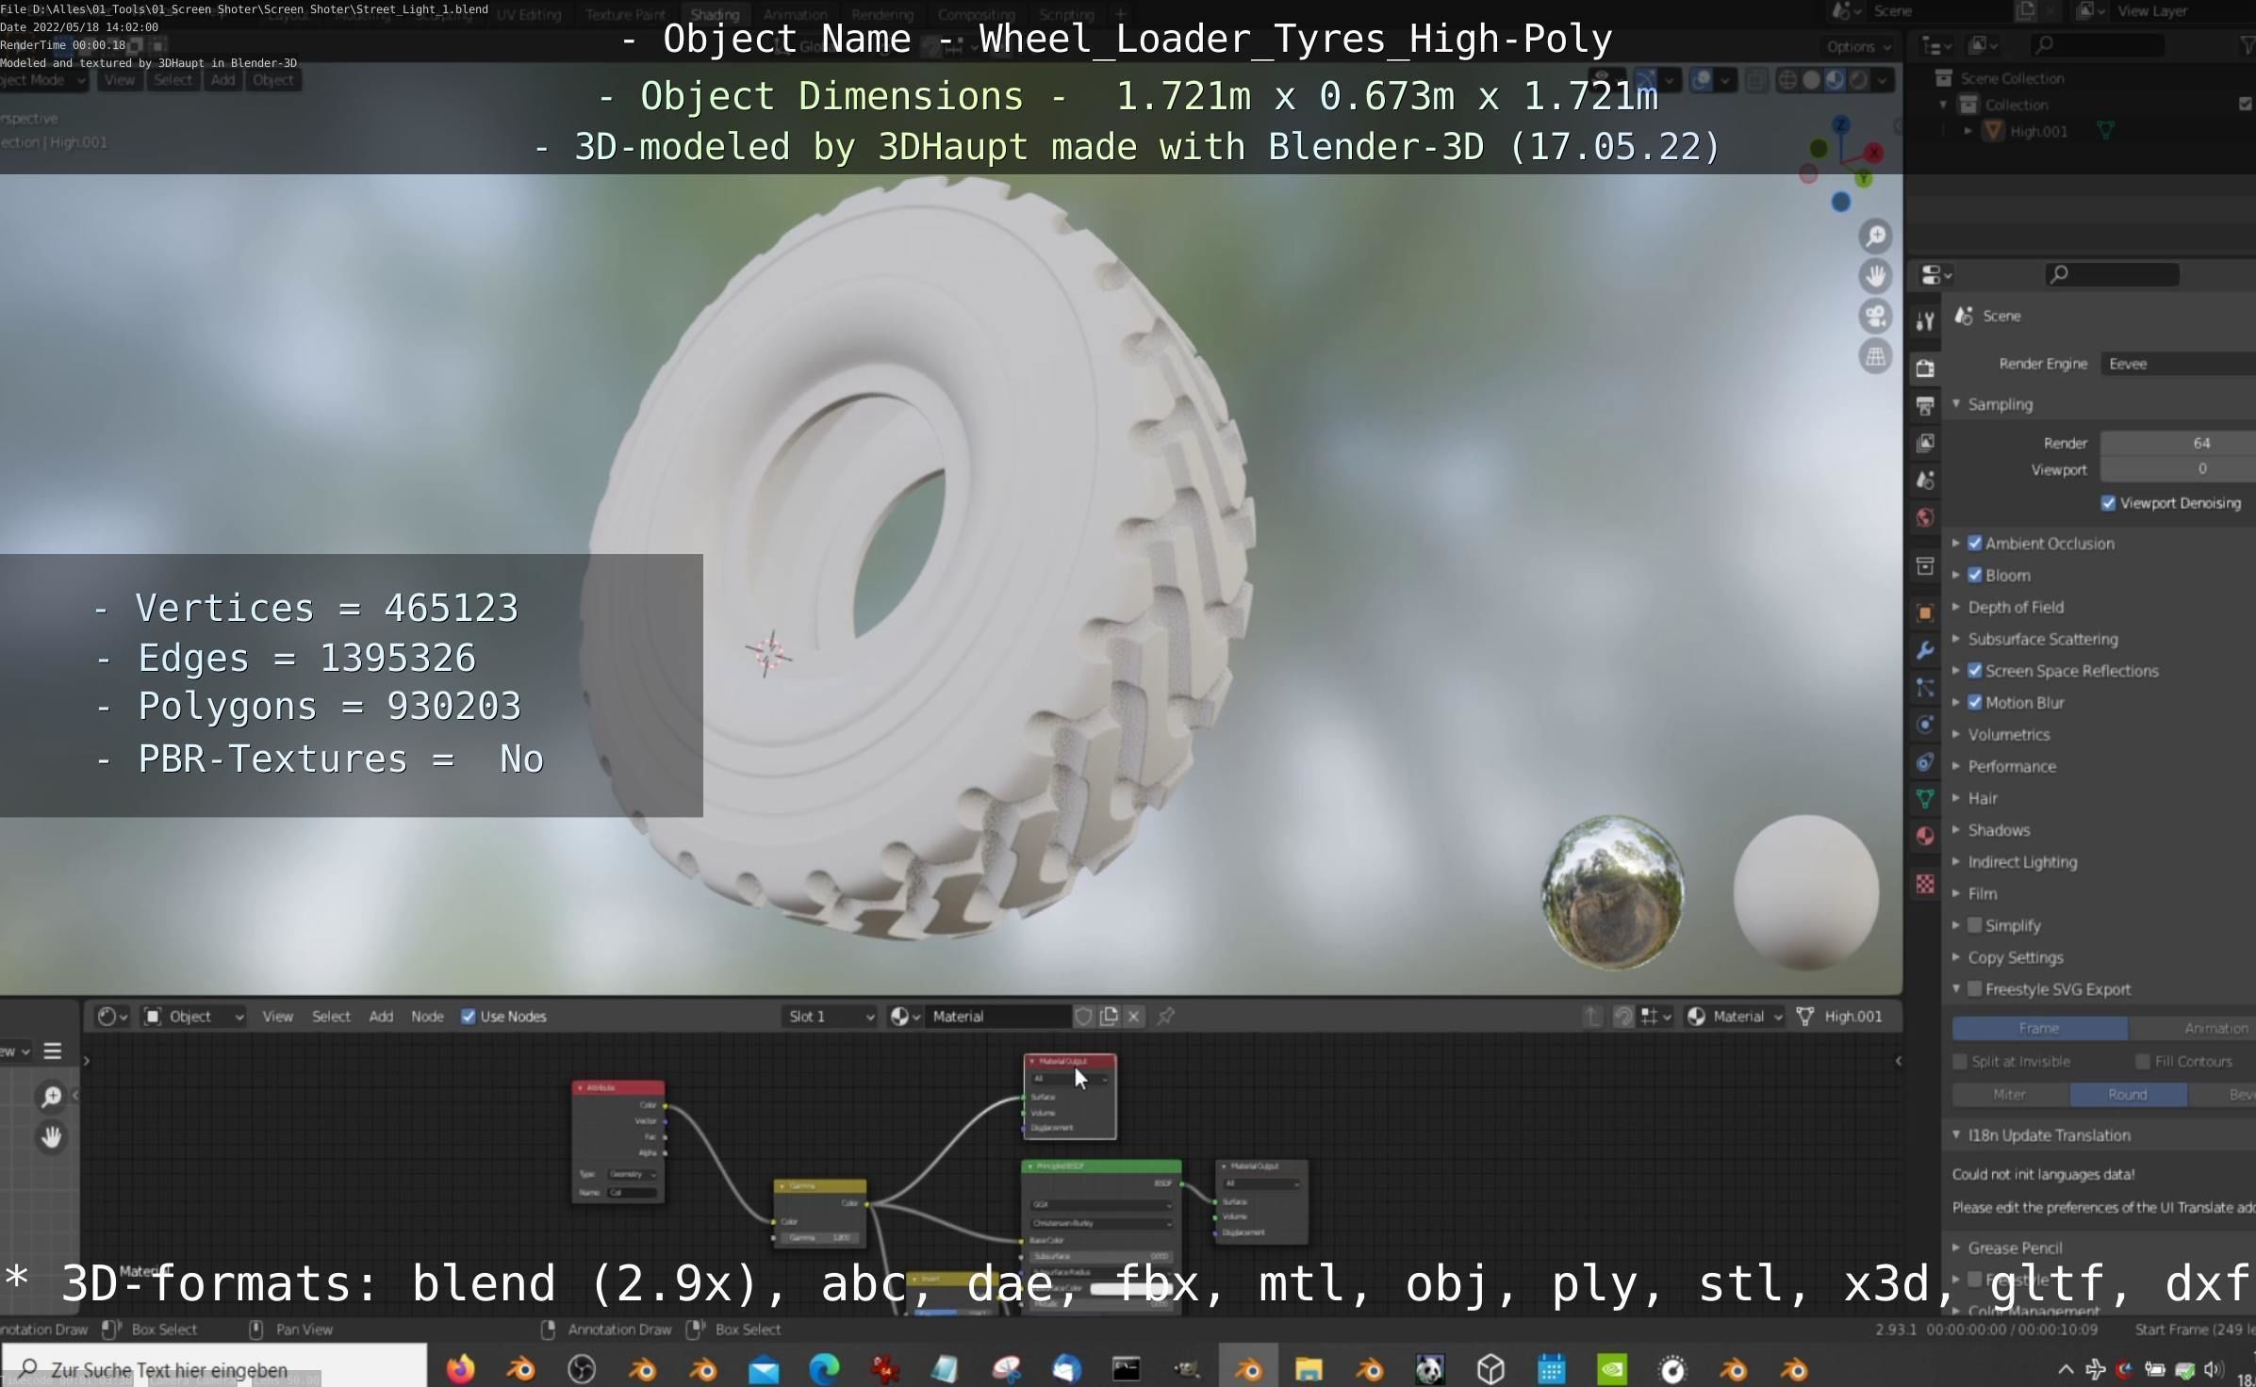Click the new material copy icon button
This screenshot has height=1387, width=2256.
pyautogui.click(x=1110, y=1016)
